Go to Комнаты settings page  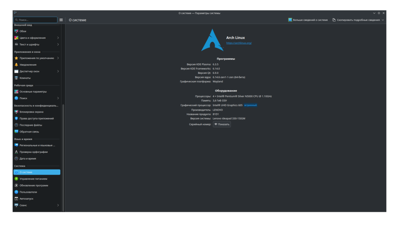(x=37, y=78)
